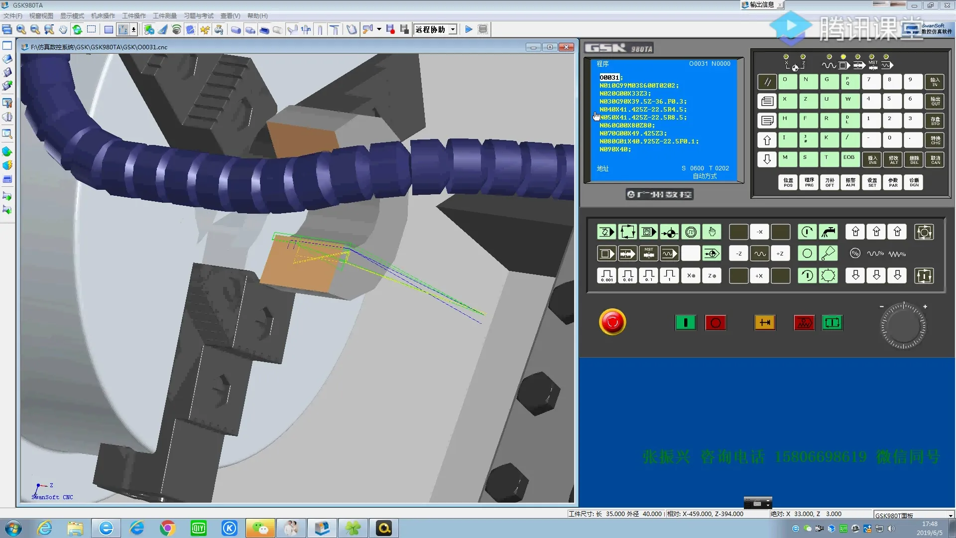The image size is (956, 538).
Task: Open the 远程协助 dropdown
Action: click(453, 30)
